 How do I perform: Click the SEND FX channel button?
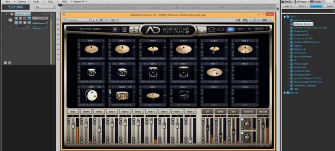point(248,112)
